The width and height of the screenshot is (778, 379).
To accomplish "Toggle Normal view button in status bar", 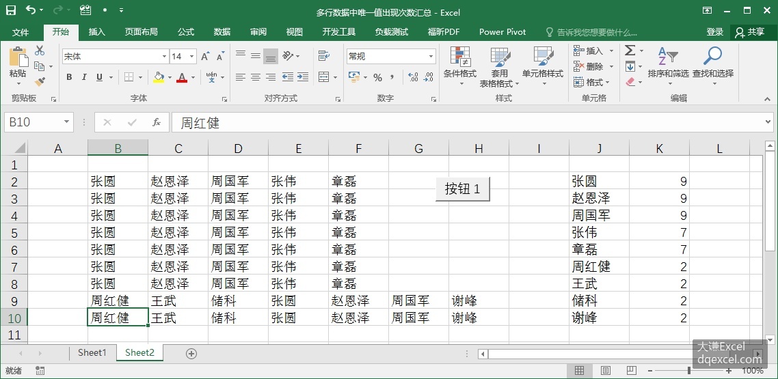I will tap(580, 371).
